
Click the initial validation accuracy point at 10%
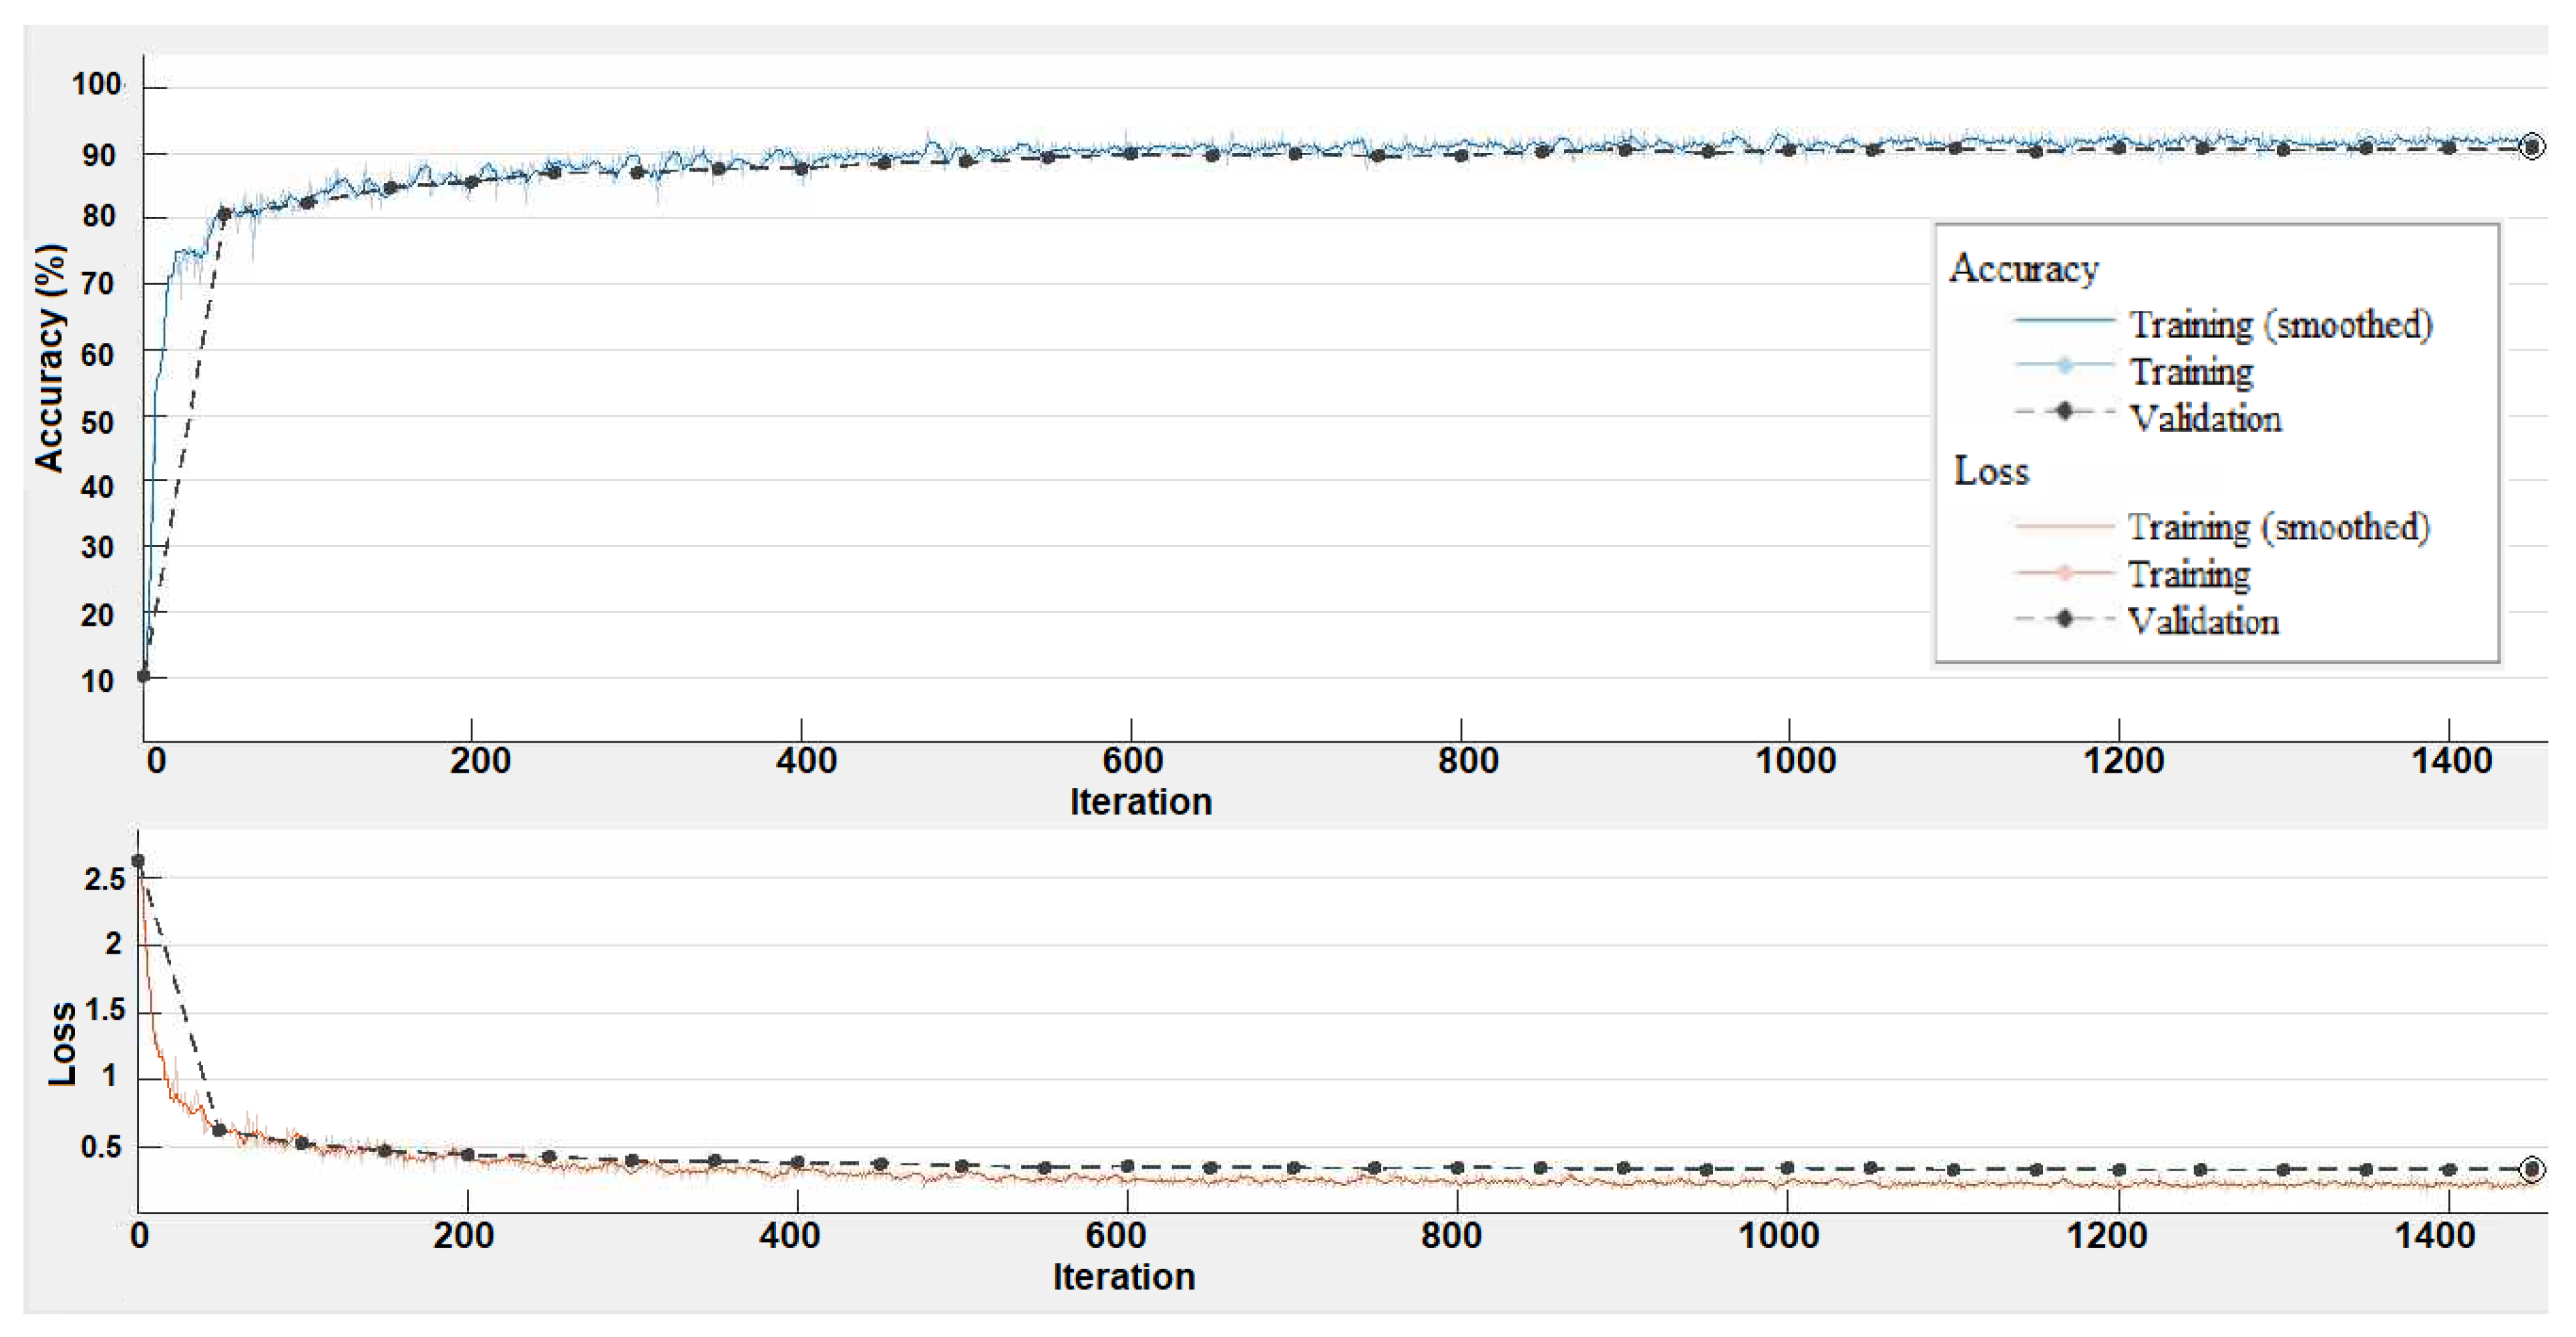[144, 676]
